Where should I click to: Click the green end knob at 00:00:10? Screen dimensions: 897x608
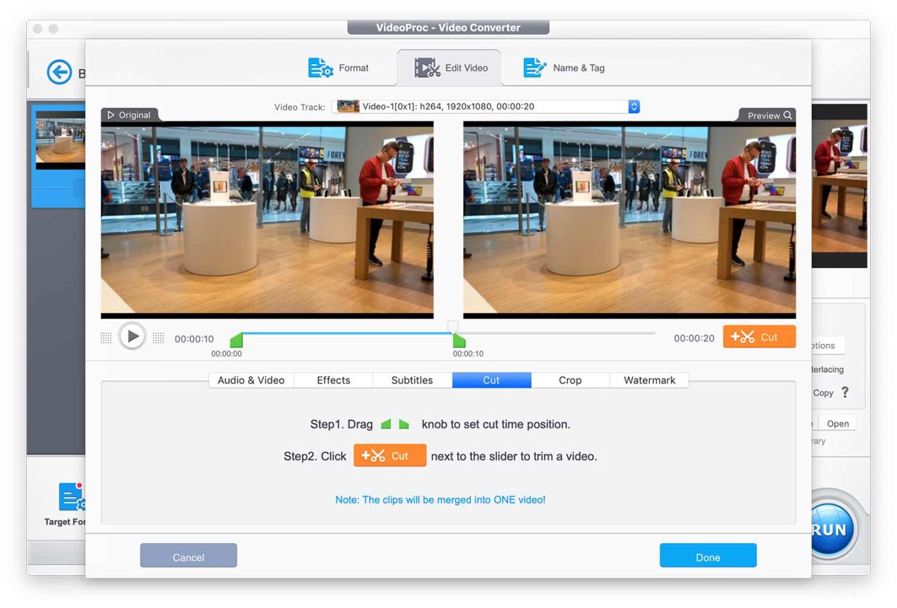[459, 341]
